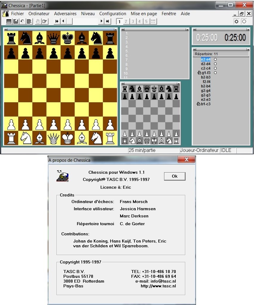Image resolution: width=254 pixels, height=305 pixels.
Task: Click the http://www.tasc.nl address
Action: pos(158,286)
